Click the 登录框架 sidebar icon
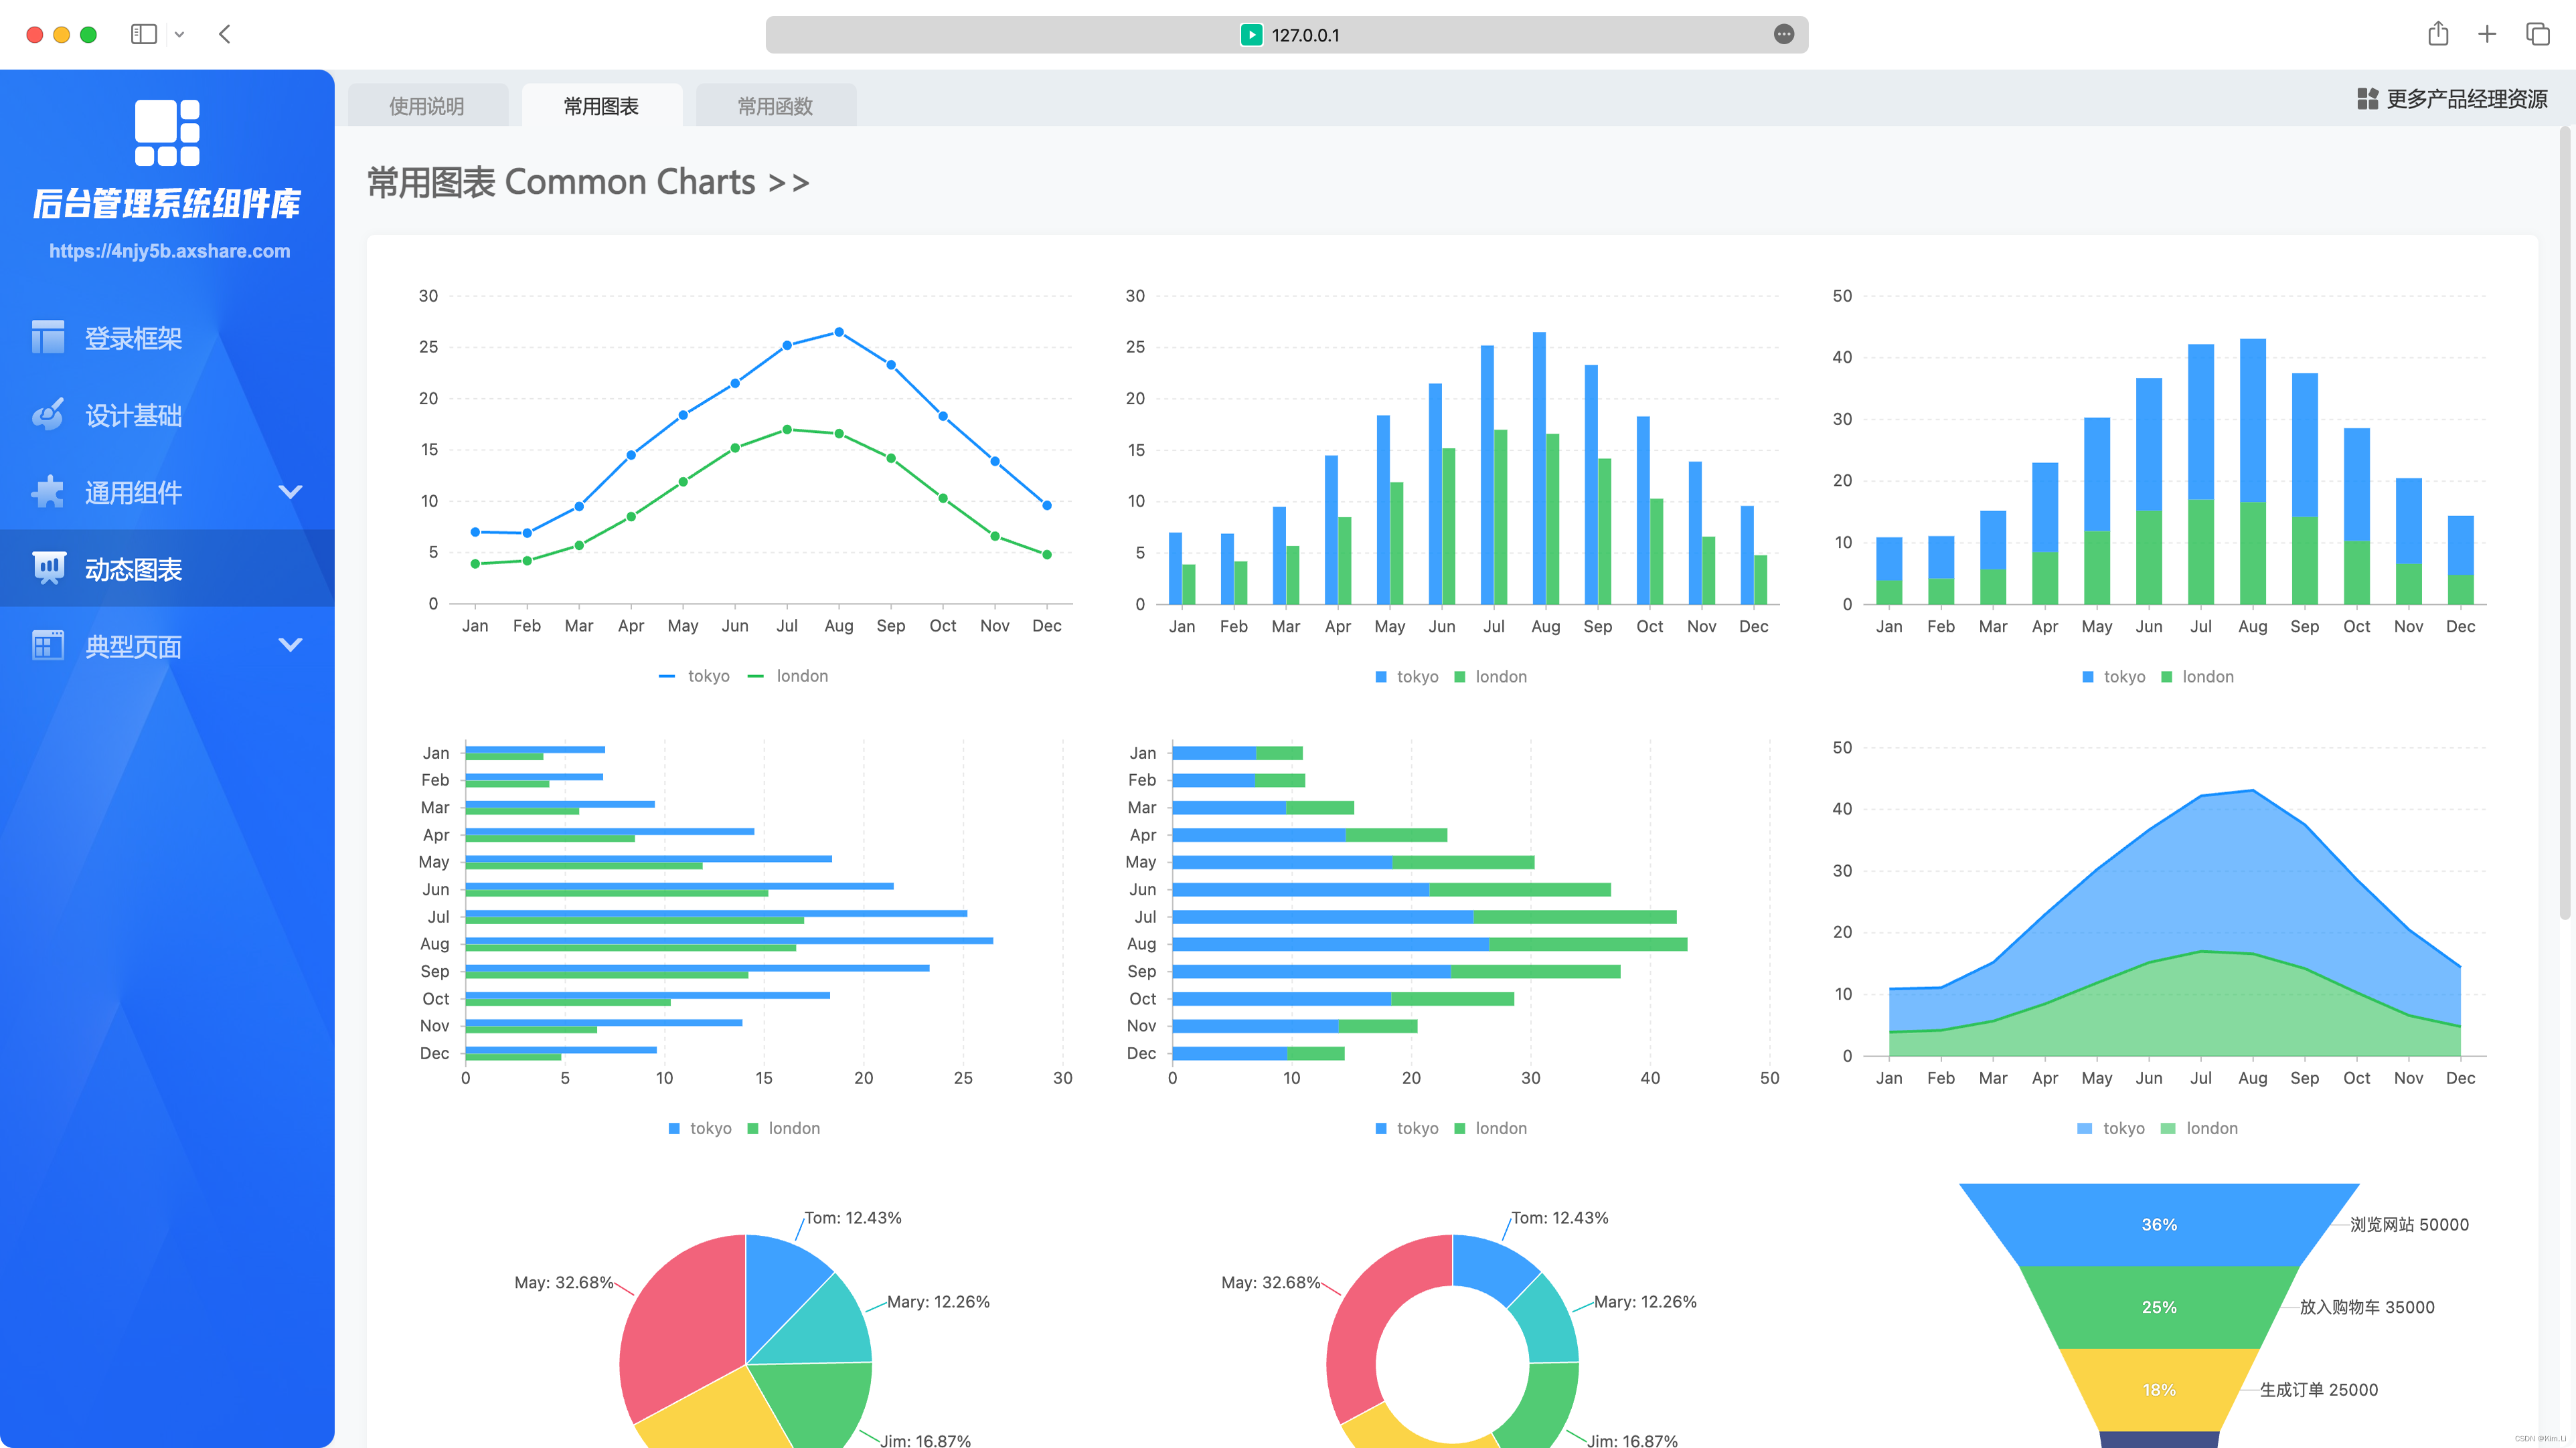The width and height of the screenshot is (2576, 1448). tap(48, 338)
